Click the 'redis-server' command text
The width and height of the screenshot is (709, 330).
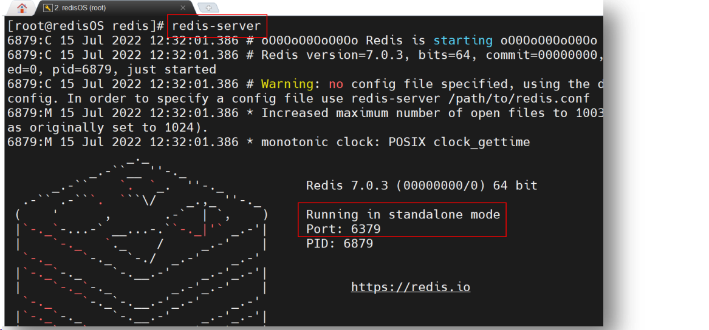point(217,26)
